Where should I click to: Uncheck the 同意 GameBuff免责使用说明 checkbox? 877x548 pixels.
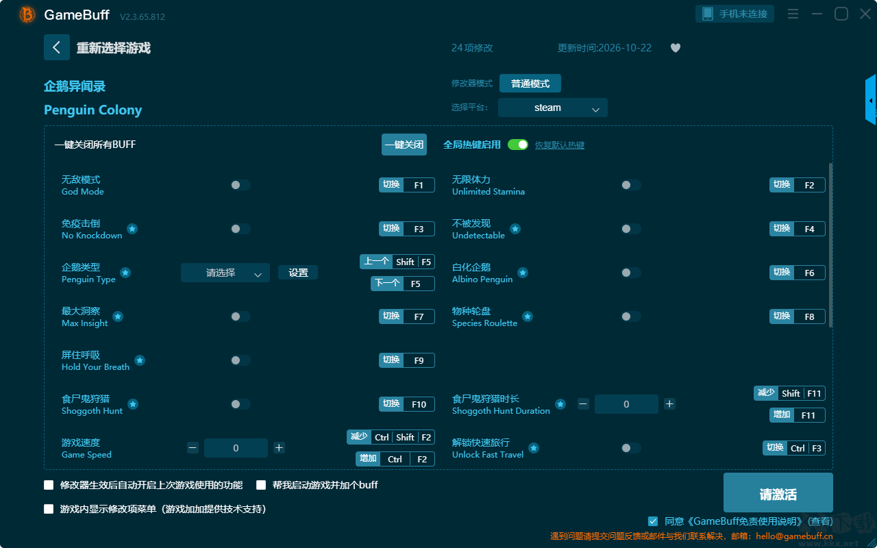pyautogui.click(x=653, y=521)
